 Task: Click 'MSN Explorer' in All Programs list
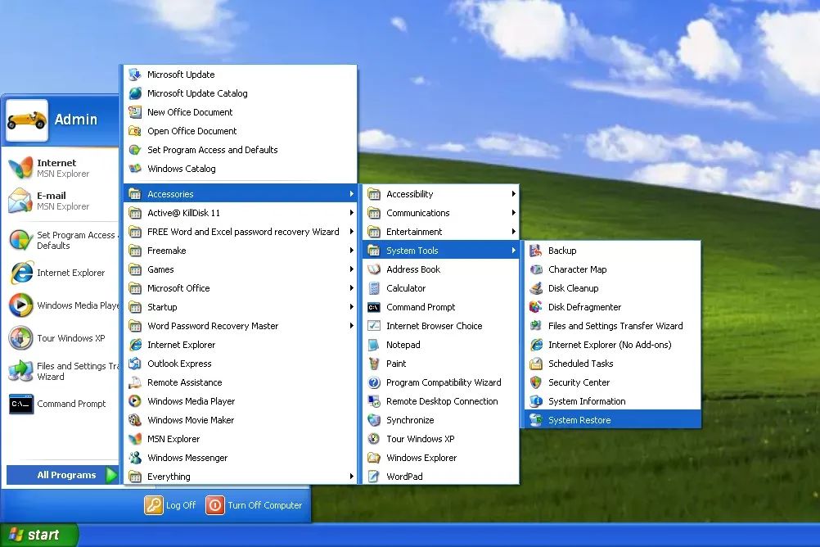click(x=173, y=439)
